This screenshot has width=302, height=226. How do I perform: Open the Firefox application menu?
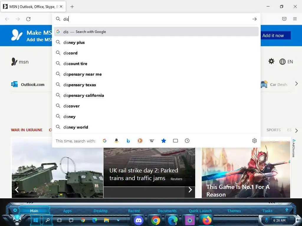tap(295, 19)
